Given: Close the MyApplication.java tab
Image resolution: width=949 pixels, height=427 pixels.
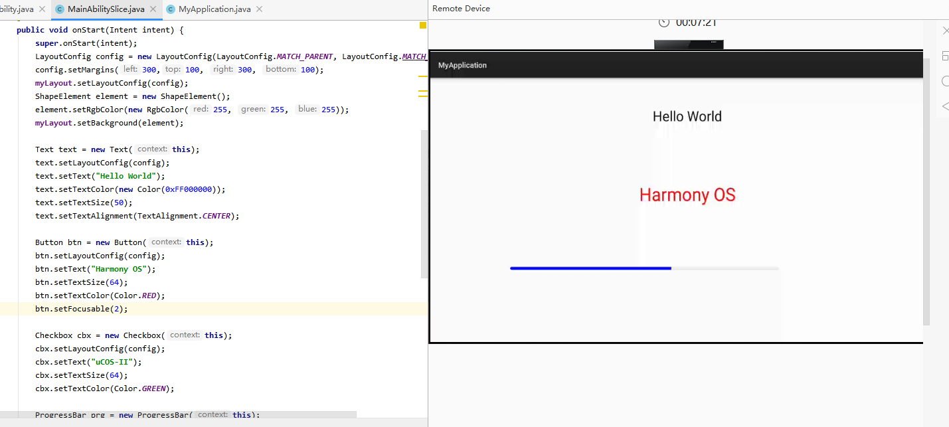Looking at the screenshot, I should 259,9.
